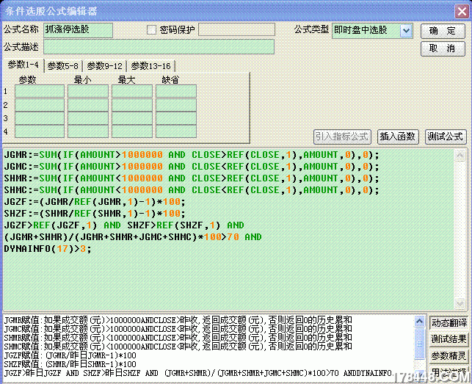Click the JGMR赋值 translation line

(178, 320)
